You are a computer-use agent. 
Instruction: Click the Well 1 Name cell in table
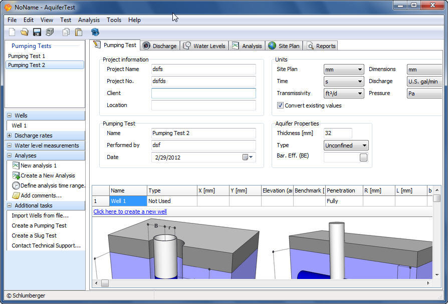click(x=128, y=201)
